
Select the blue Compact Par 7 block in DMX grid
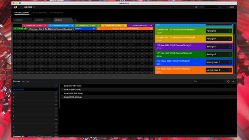pyautogui.click(x=61, y=25)
